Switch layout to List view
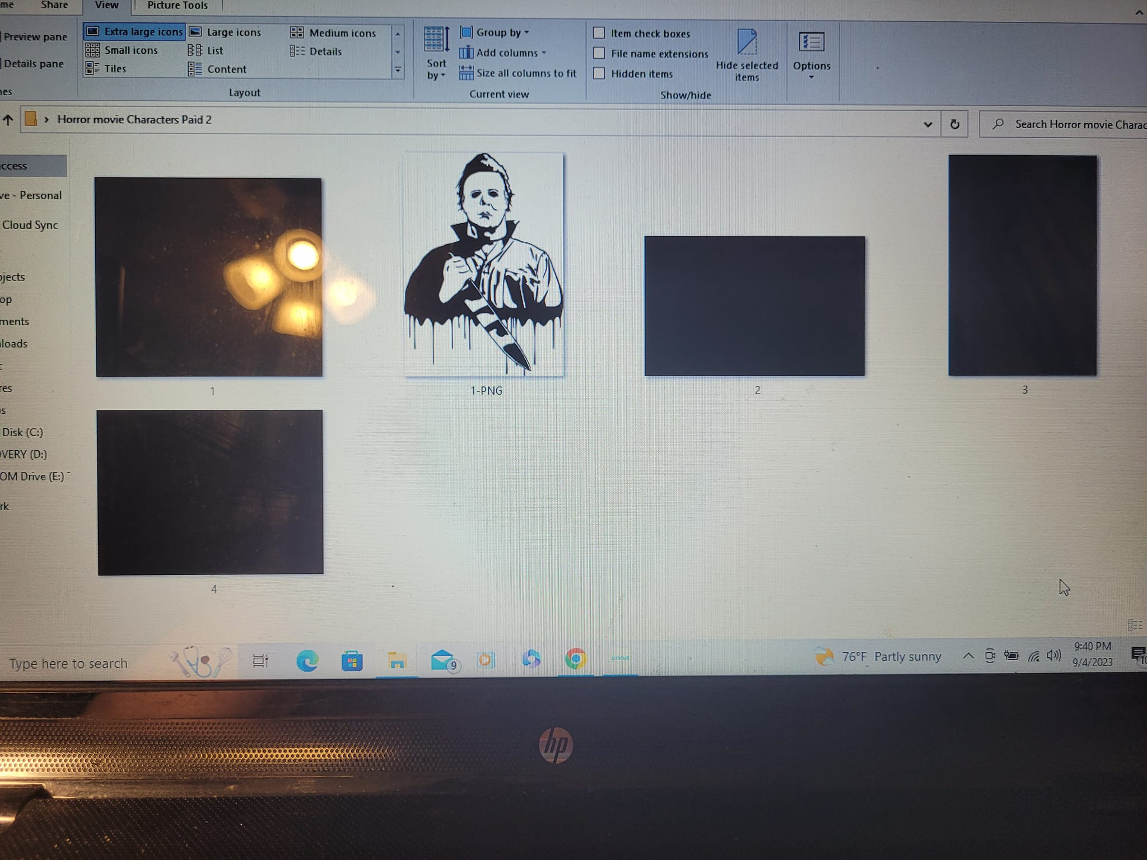This screenshot has height=860, width=1147. pyautogui.click(x=206, y=51)
